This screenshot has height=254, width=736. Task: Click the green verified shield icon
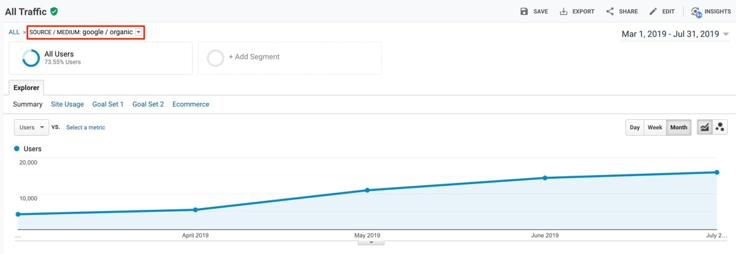click(55, 11)
